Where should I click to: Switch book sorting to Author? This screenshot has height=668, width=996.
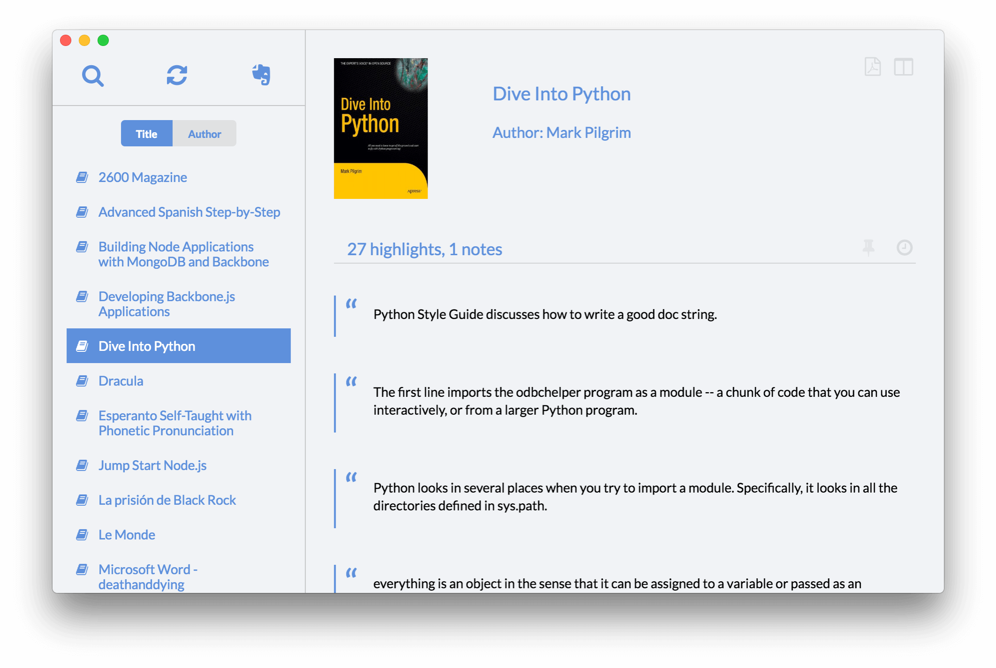click(204, 133)
